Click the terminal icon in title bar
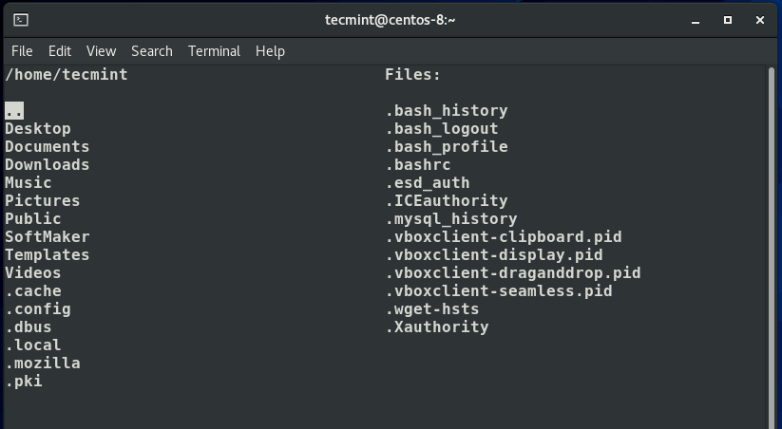The image size is (782, 429). [21, 19]
